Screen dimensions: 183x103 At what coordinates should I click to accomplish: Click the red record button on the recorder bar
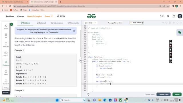[x=171, y=46]
